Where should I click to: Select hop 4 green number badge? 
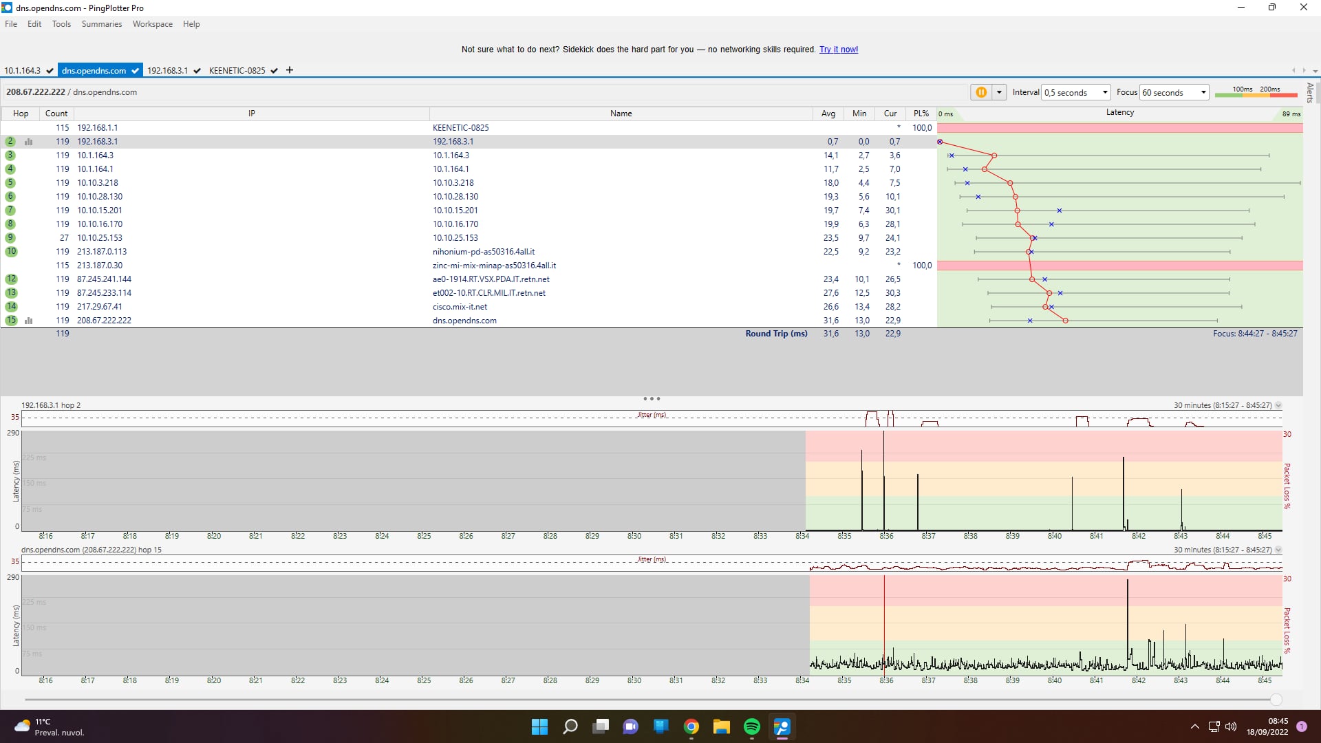click(10, 169)
